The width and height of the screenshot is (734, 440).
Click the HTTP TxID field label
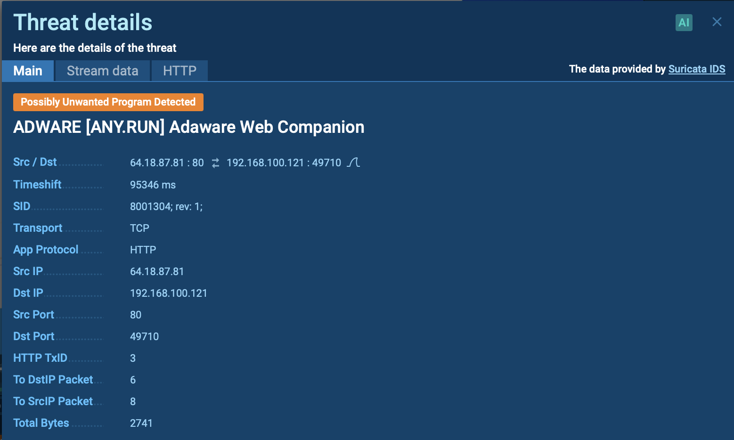click(40, 358)
